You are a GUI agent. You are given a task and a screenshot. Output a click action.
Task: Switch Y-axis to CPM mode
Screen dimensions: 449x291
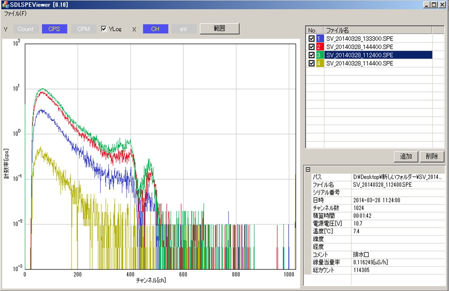coord(83,29)
